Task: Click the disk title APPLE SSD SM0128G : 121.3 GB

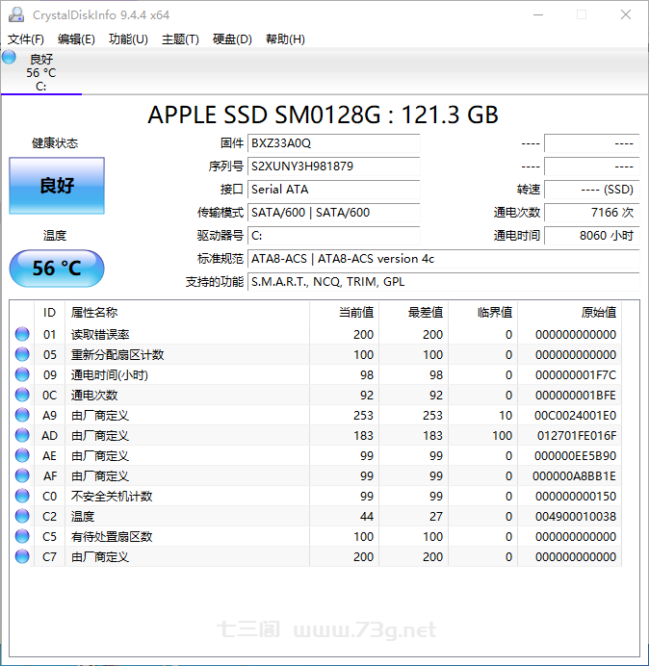Action: pos(323,115)
